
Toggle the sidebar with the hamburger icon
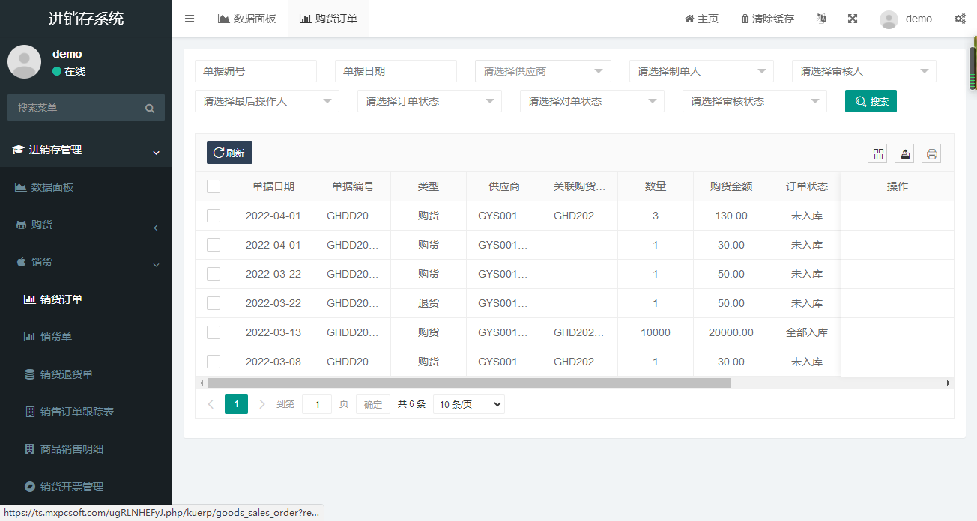click(190, 19)
